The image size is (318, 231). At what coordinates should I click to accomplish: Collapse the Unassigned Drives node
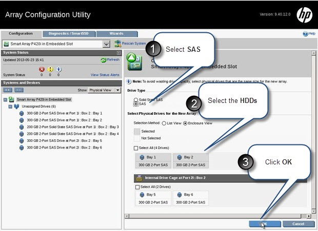[x=10, y=107]
